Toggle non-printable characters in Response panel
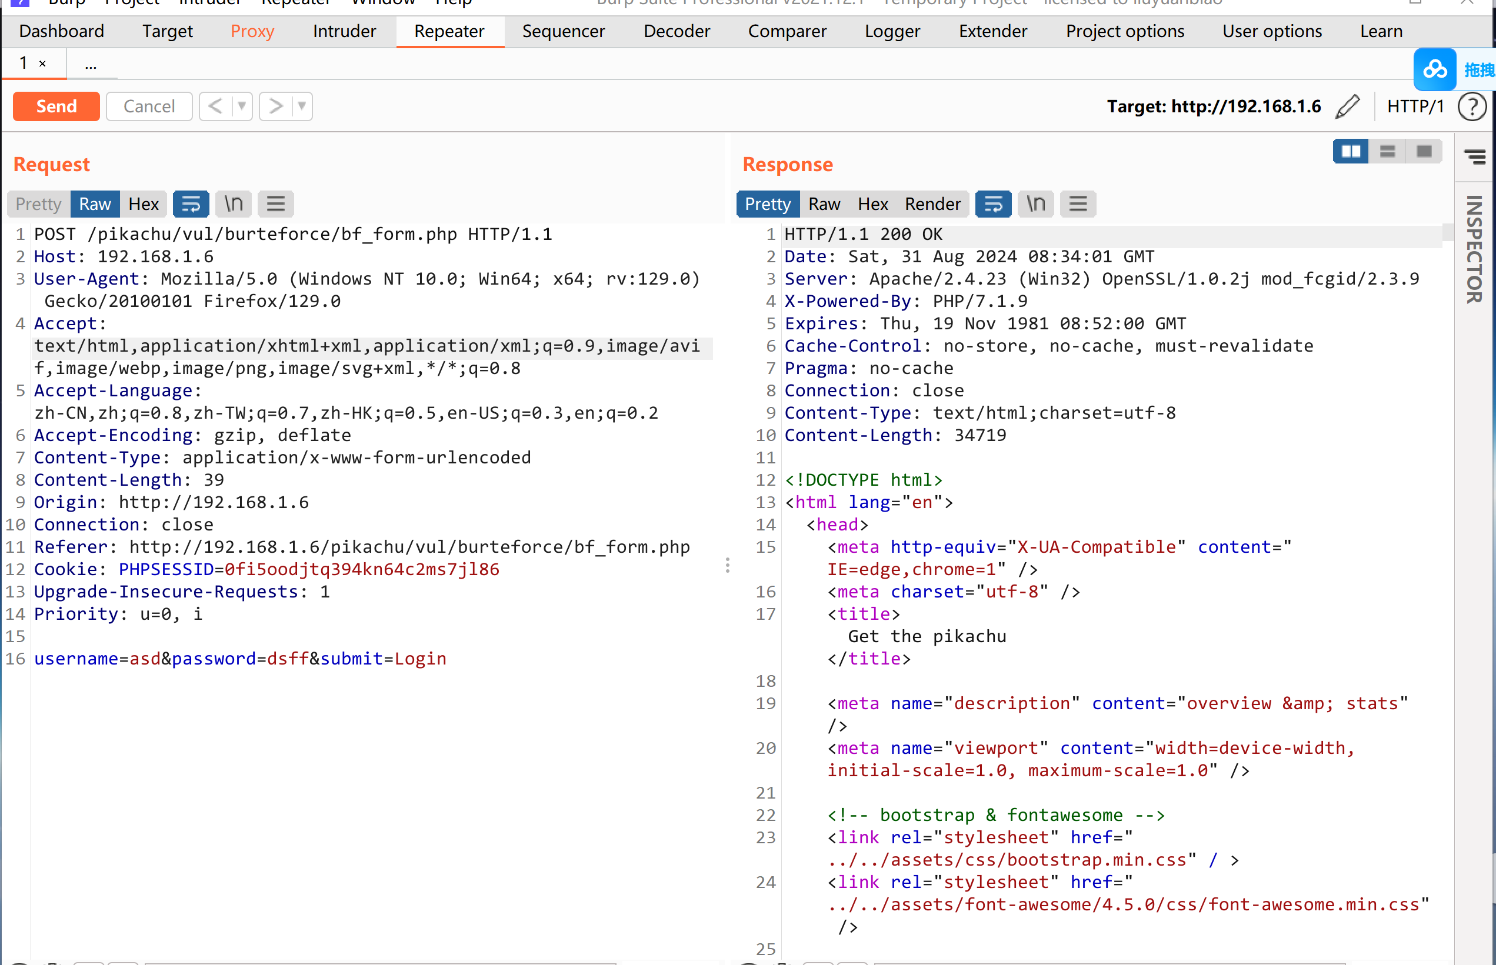 click(x=1036, y=203)
